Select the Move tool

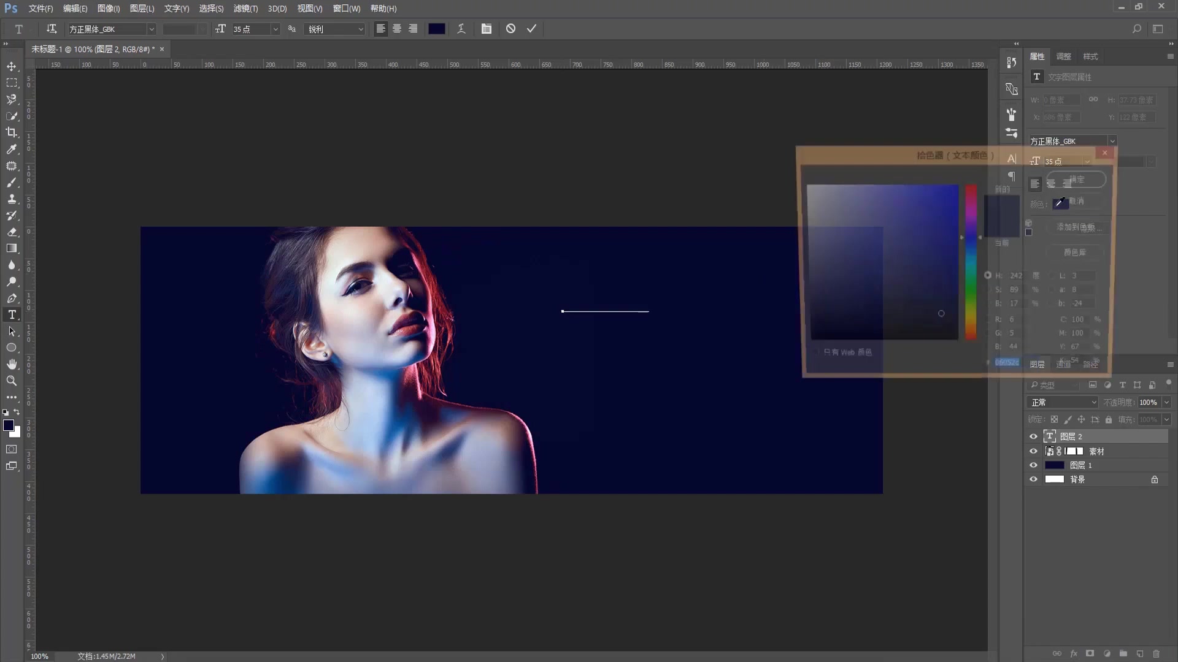tap(12, 66)
